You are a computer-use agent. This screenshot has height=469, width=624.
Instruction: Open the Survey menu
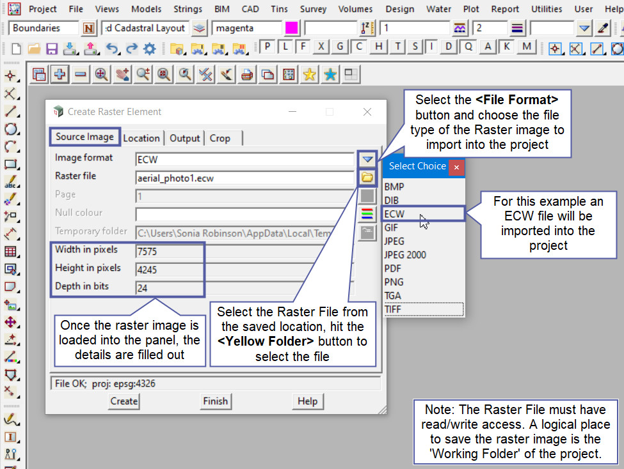coord(313,9)
